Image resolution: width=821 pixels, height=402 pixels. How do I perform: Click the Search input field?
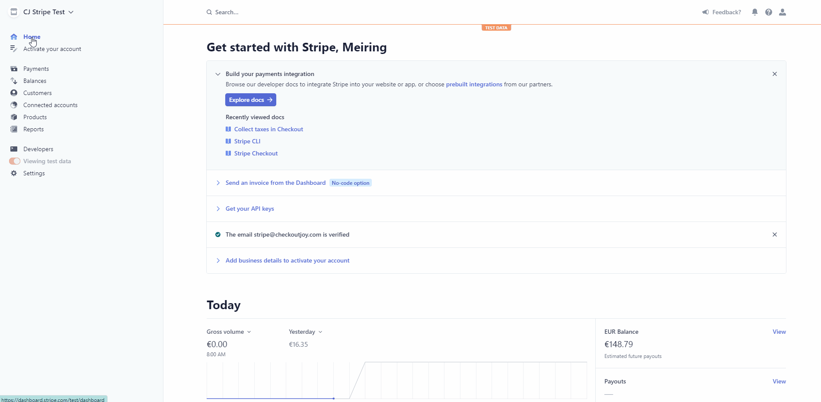point(227,12)
